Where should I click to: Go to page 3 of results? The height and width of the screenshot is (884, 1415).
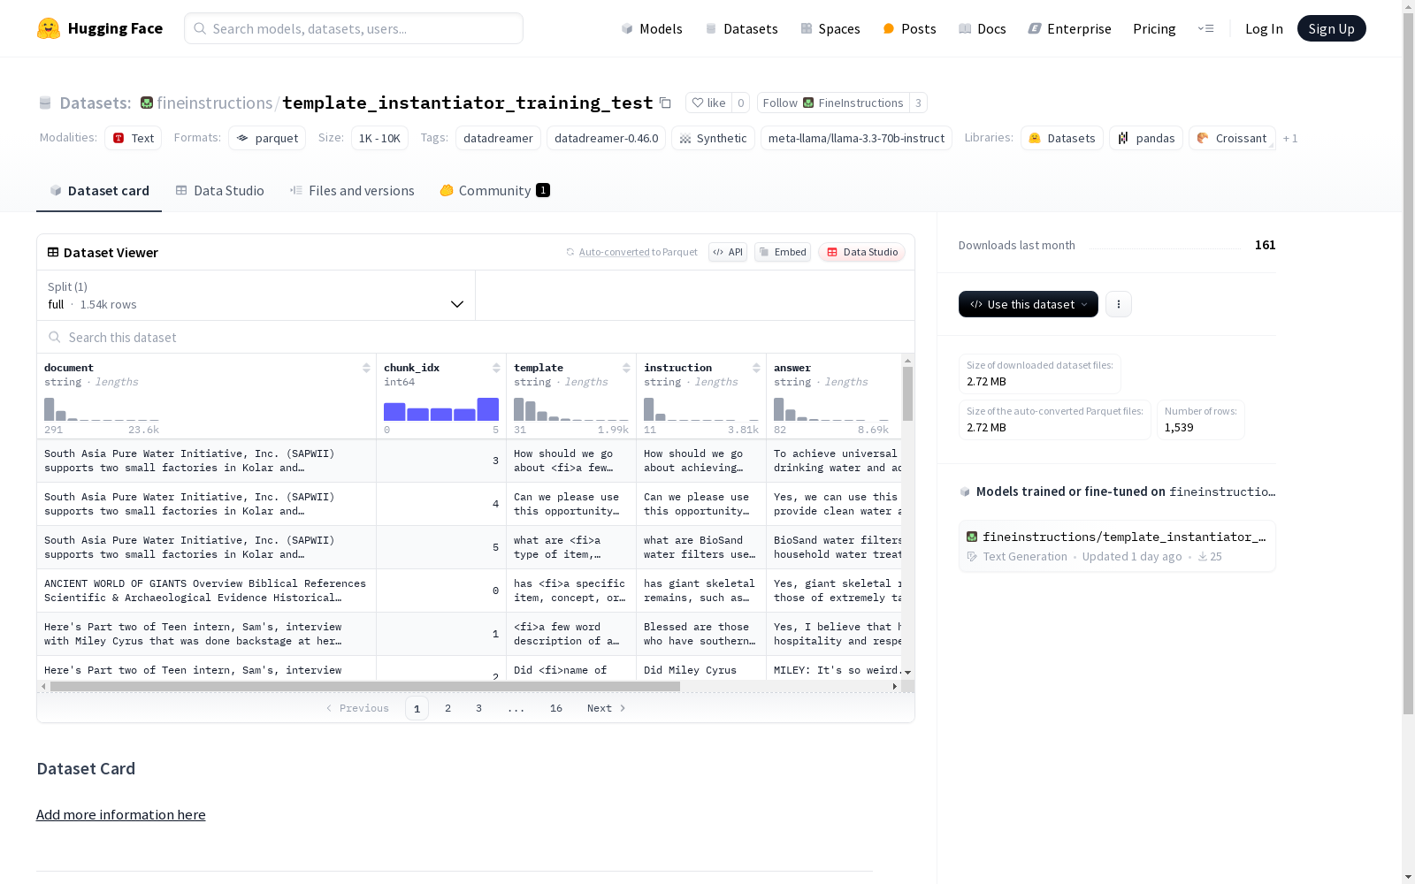(x=479, y=708)
